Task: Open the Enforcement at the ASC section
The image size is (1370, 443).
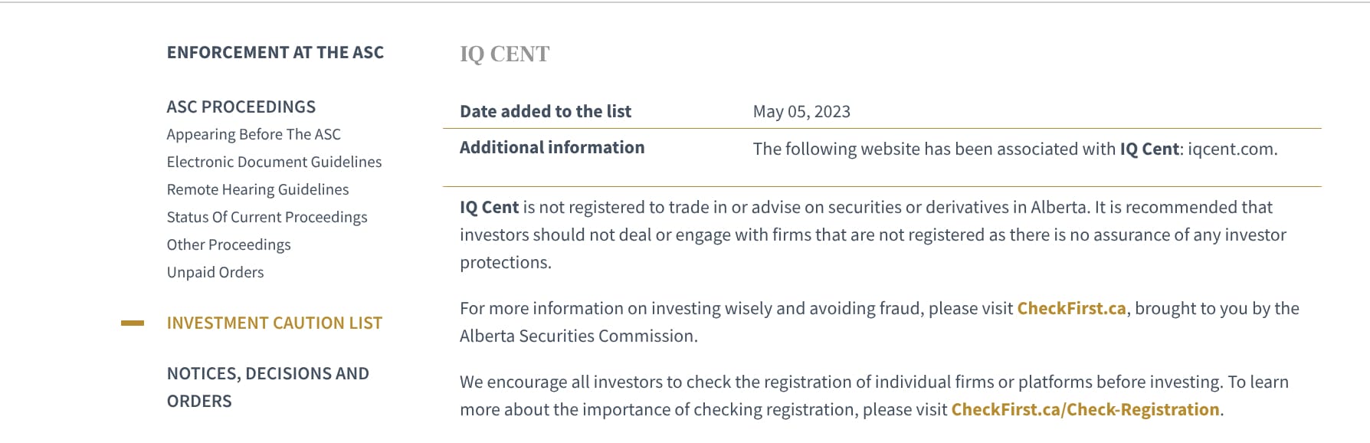Action: point(275,53)
